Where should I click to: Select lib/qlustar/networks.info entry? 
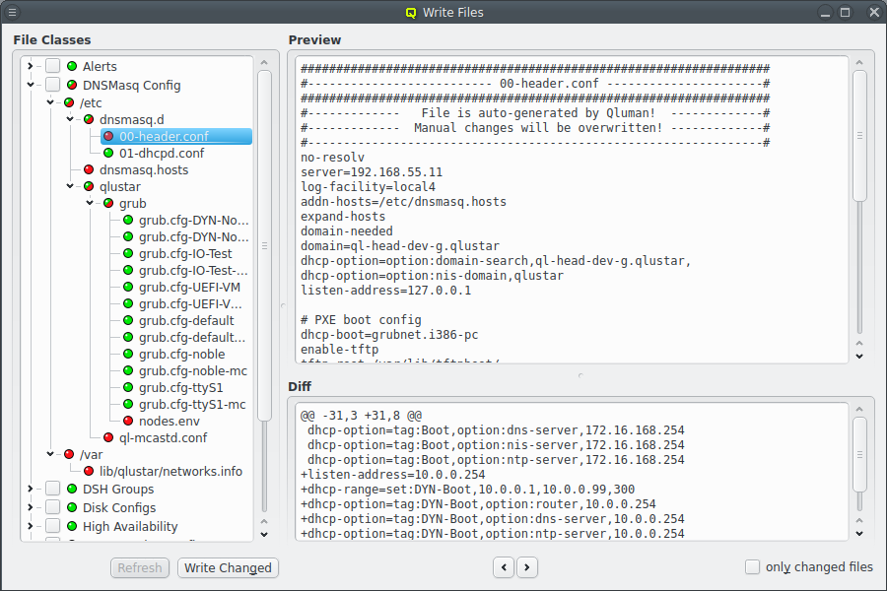[171, 471]
